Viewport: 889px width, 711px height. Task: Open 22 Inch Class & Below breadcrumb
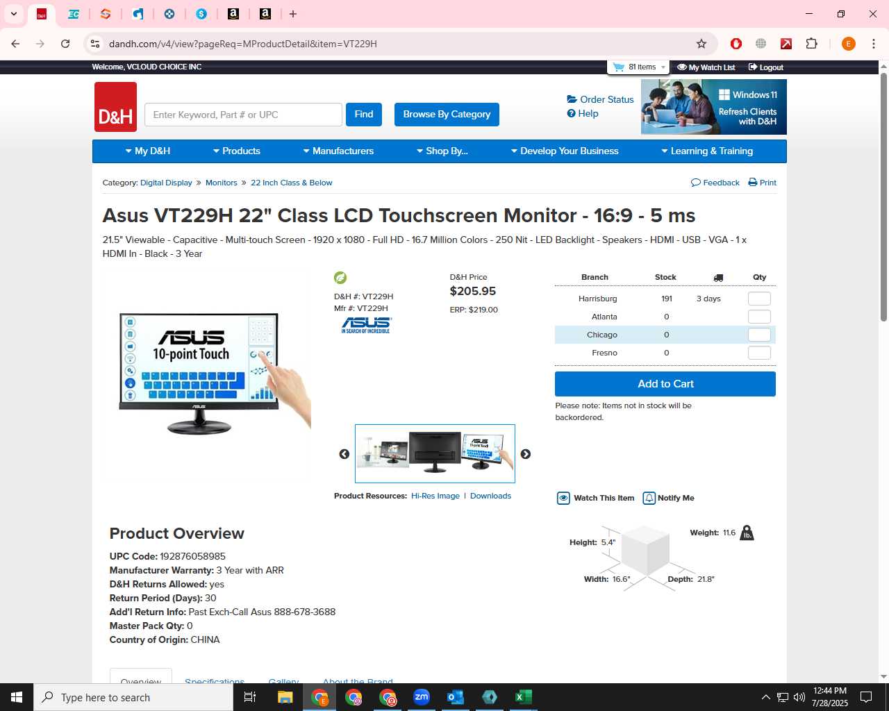[292, 183]
